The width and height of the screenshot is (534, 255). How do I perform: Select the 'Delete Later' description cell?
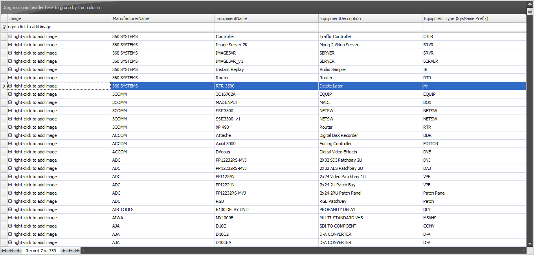[x=370, y=86]
